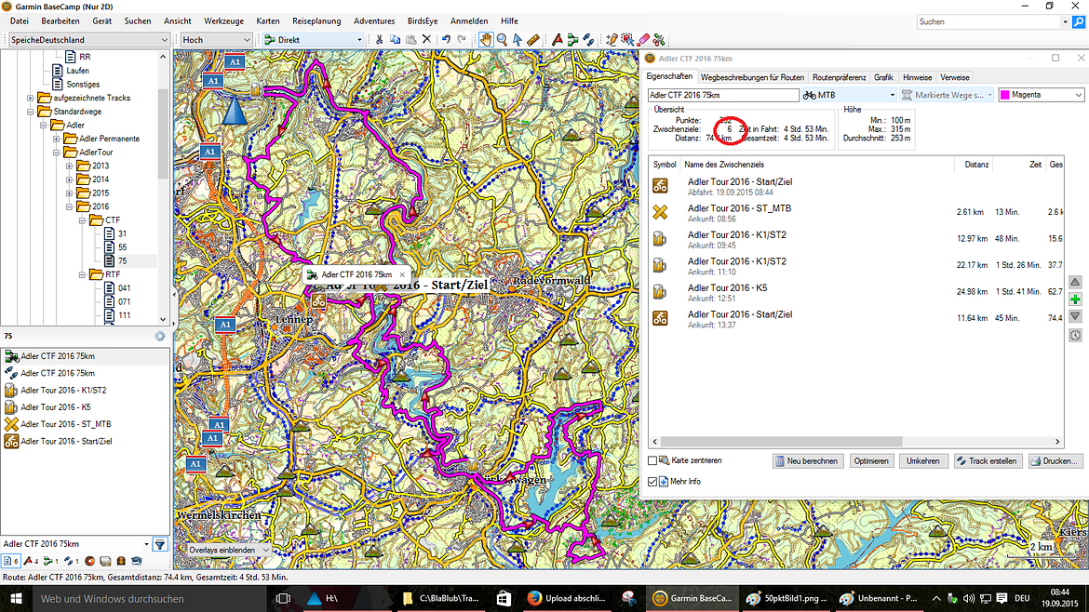Click Umkehren button
Viewport: 1089px width, 612px height.
(923, 460)
